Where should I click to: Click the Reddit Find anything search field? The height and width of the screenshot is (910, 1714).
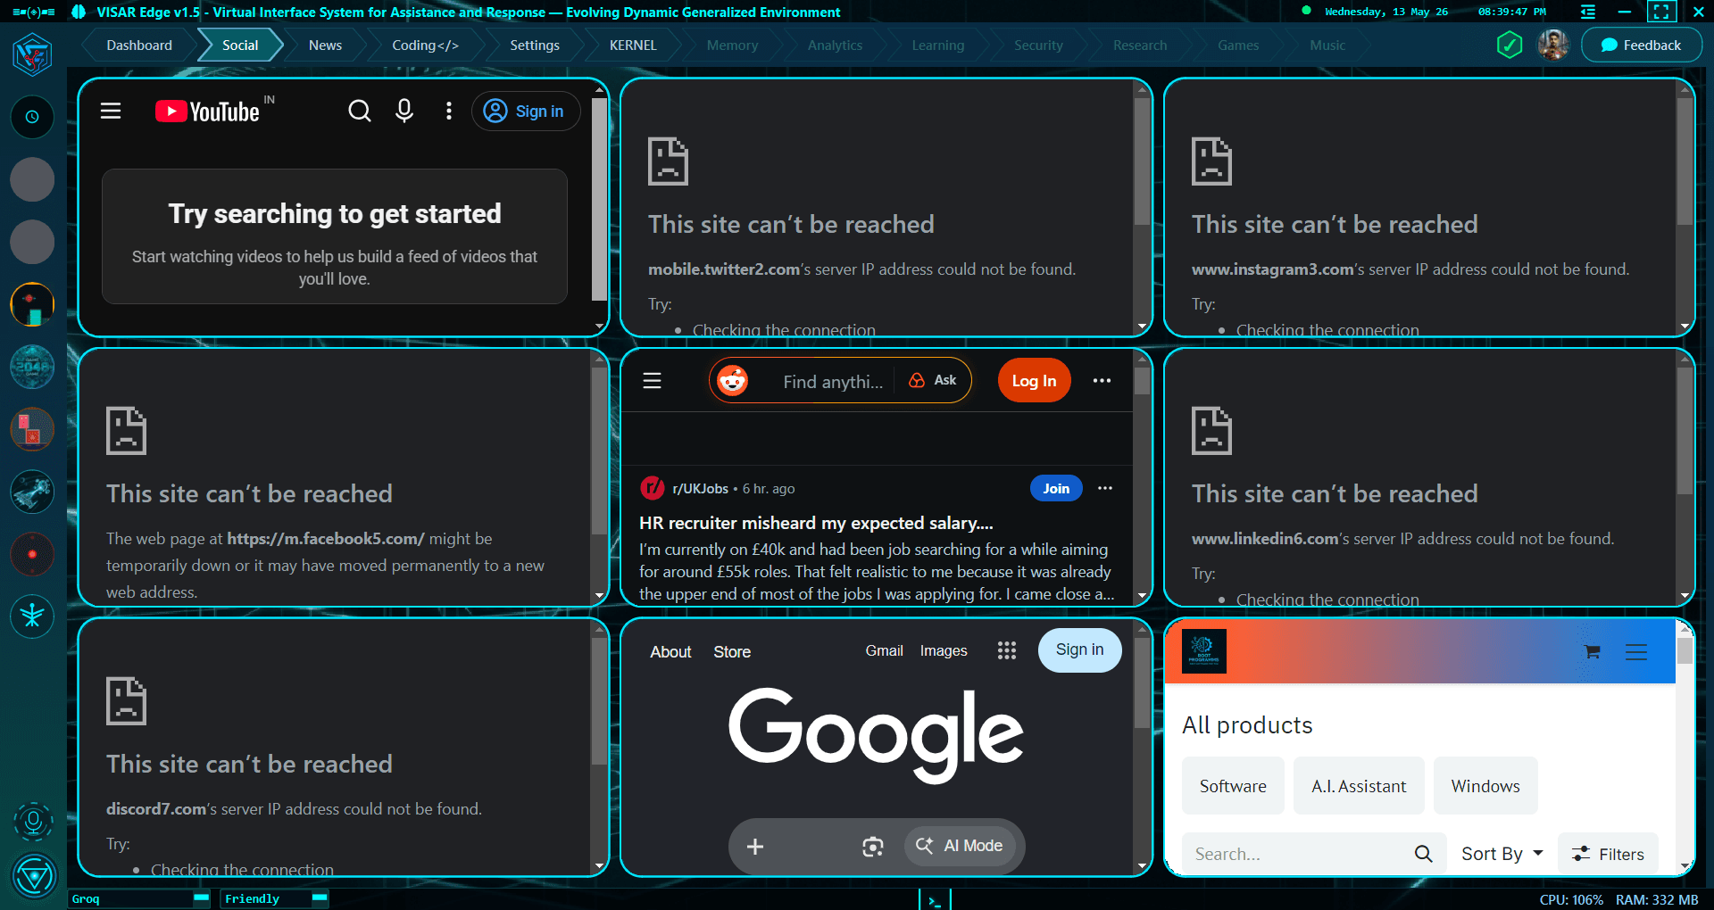point(831,382)
